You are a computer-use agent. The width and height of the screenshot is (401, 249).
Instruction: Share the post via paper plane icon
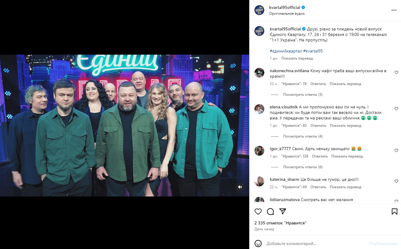pos(283,211)
